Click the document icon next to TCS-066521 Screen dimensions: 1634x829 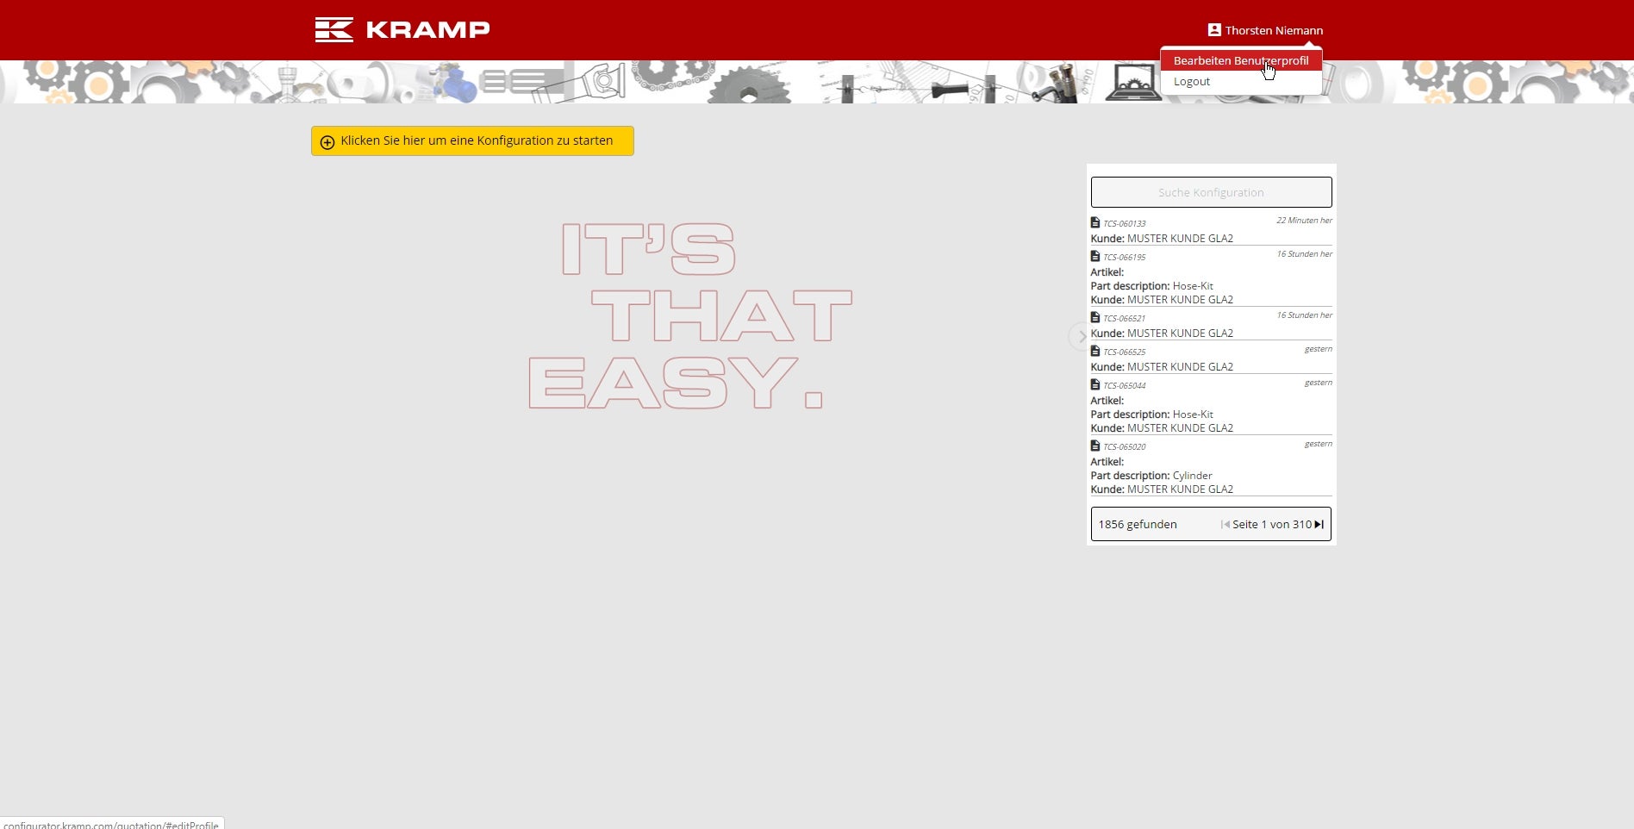coord(1095,317)
